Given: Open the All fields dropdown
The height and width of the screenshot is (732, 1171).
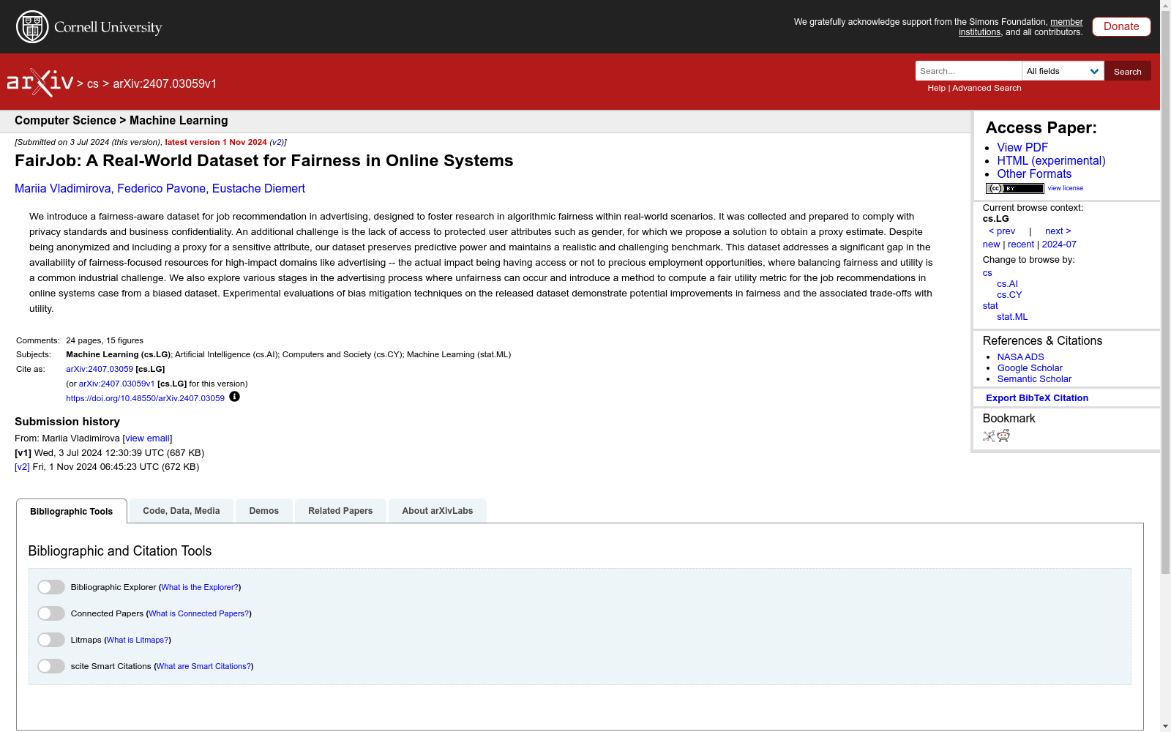Looking at the screenshot, I should pos(1063,71).
